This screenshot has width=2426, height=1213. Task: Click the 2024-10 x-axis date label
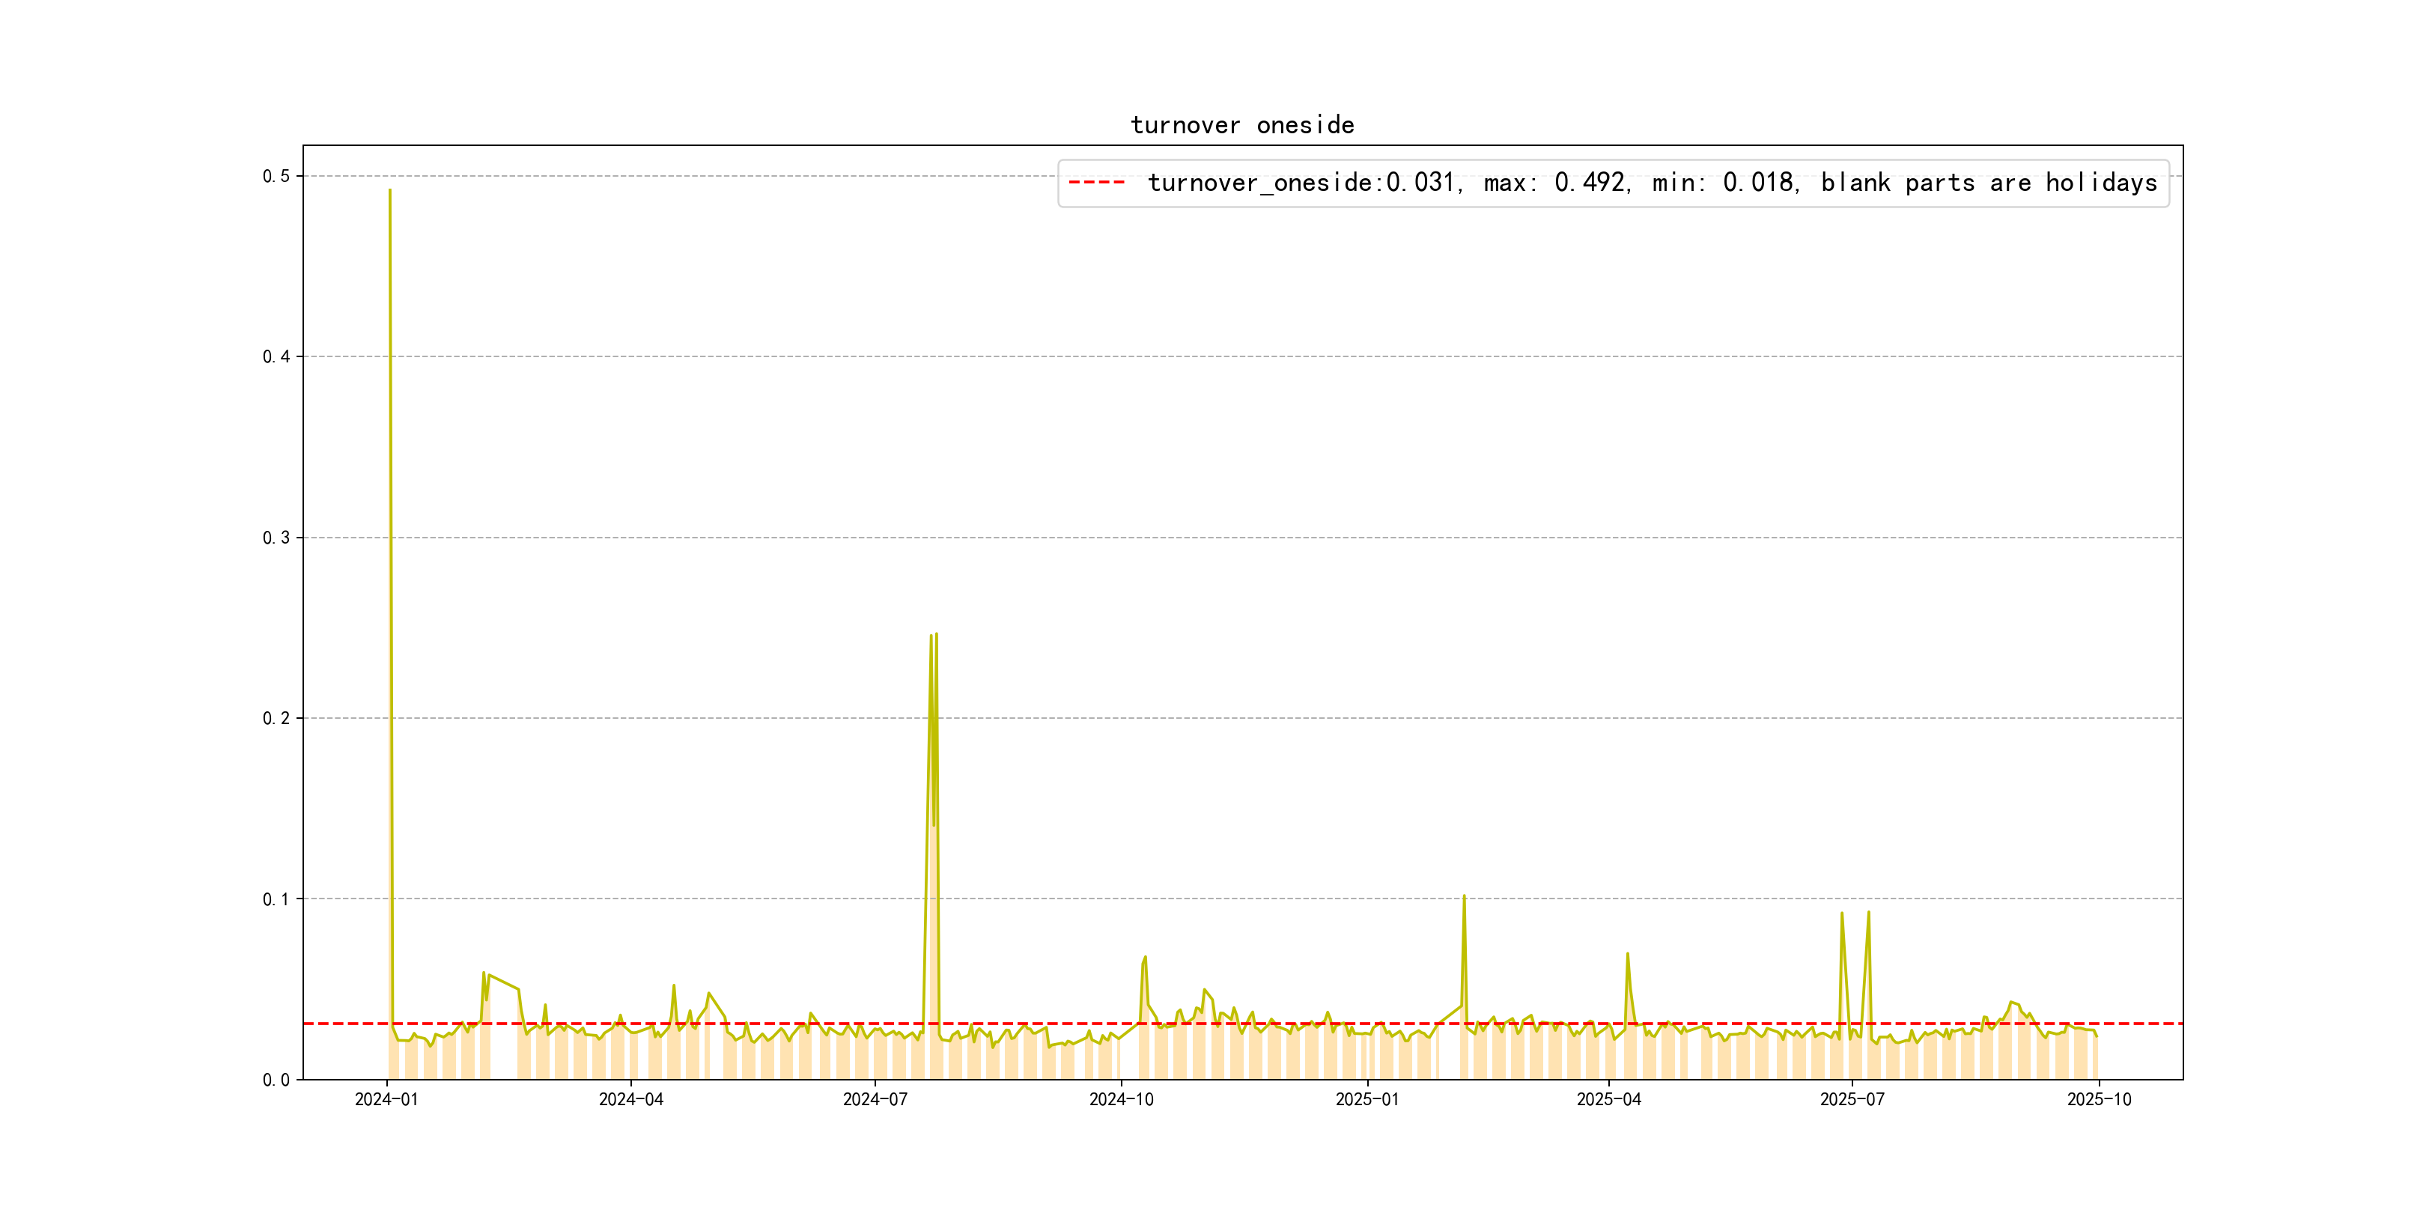(1121, 1100)
